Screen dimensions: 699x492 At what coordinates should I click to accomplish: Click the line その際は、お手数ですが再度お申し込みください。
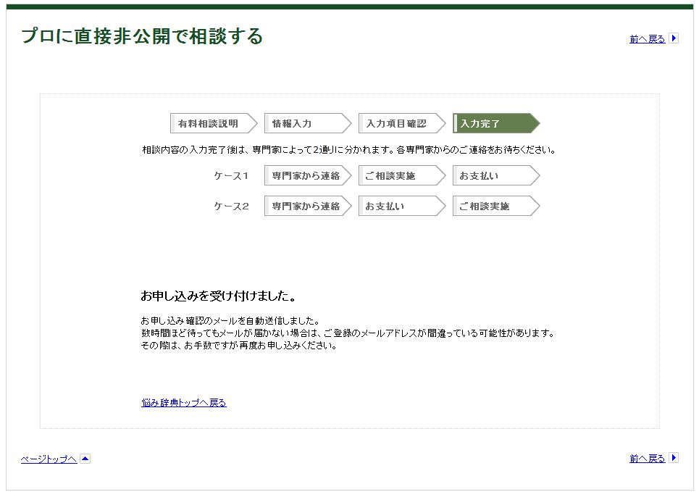pos(239,345)
